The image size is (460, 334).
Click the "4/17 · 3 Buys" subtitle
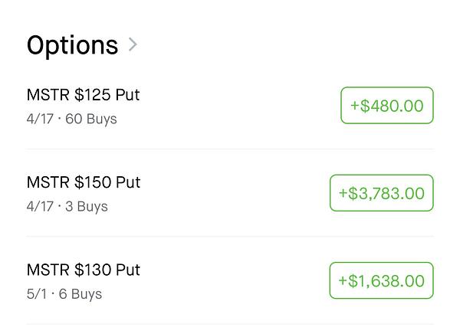point(67,206)
